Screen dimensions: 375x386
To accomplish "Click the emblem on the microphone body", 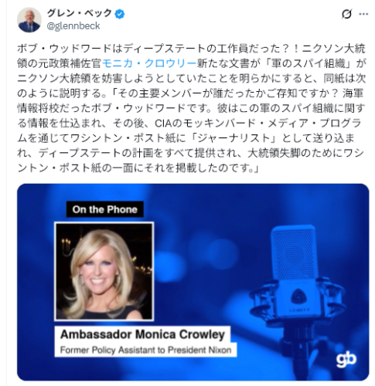I will coord(298,295).
